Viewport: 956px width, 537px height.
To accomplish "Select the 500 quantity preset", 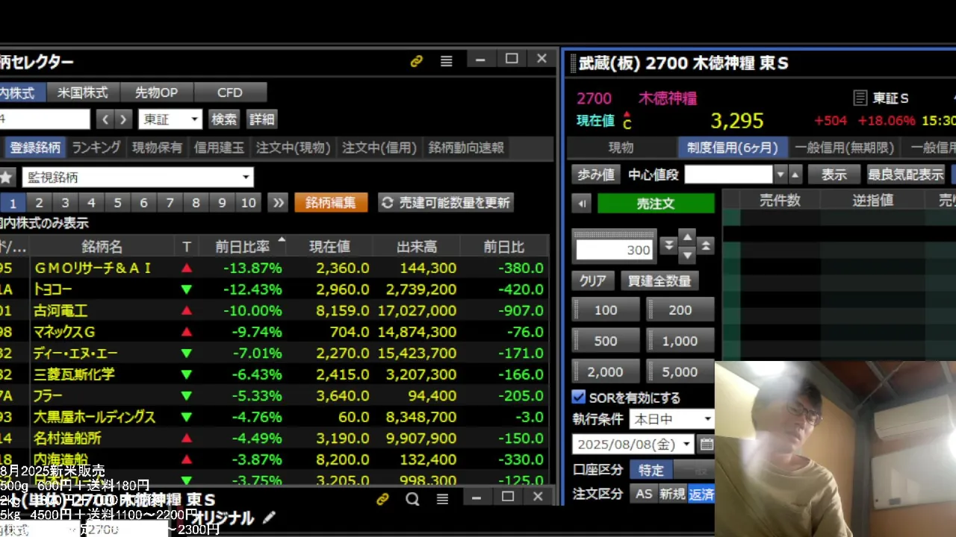I will click(x=606, y=341).
